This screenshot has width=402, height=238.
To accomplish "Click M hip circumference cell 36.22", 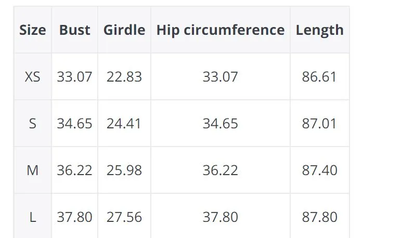I will [x=220, y=170].
